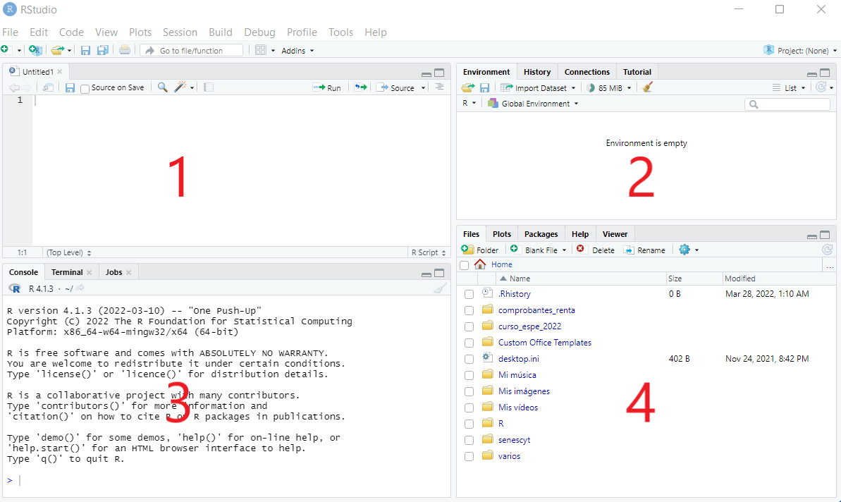Image resolution: width=841 pixels, height=502 pixels.
Task: Click the clear console broom icon
Action: (x=440, y=288)
